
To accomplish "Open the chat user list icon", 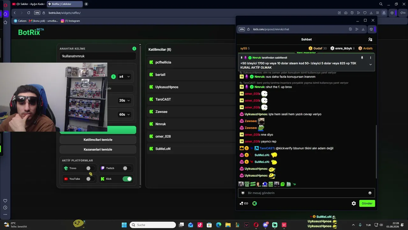I will point(370,39).
